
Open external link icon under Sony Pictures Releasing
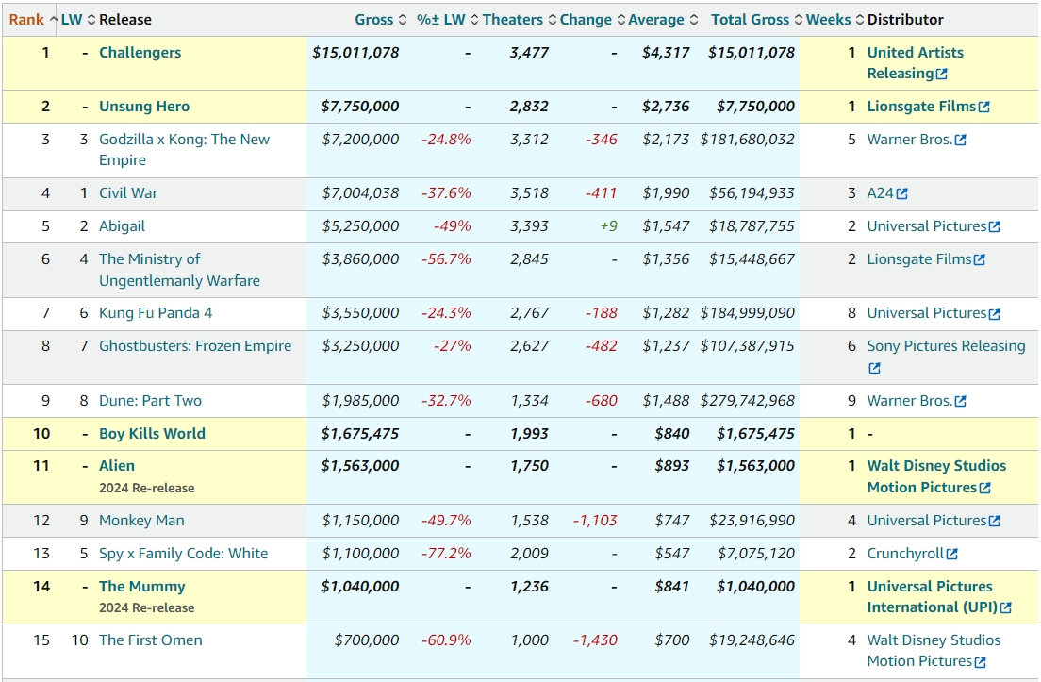coord(874,369)
